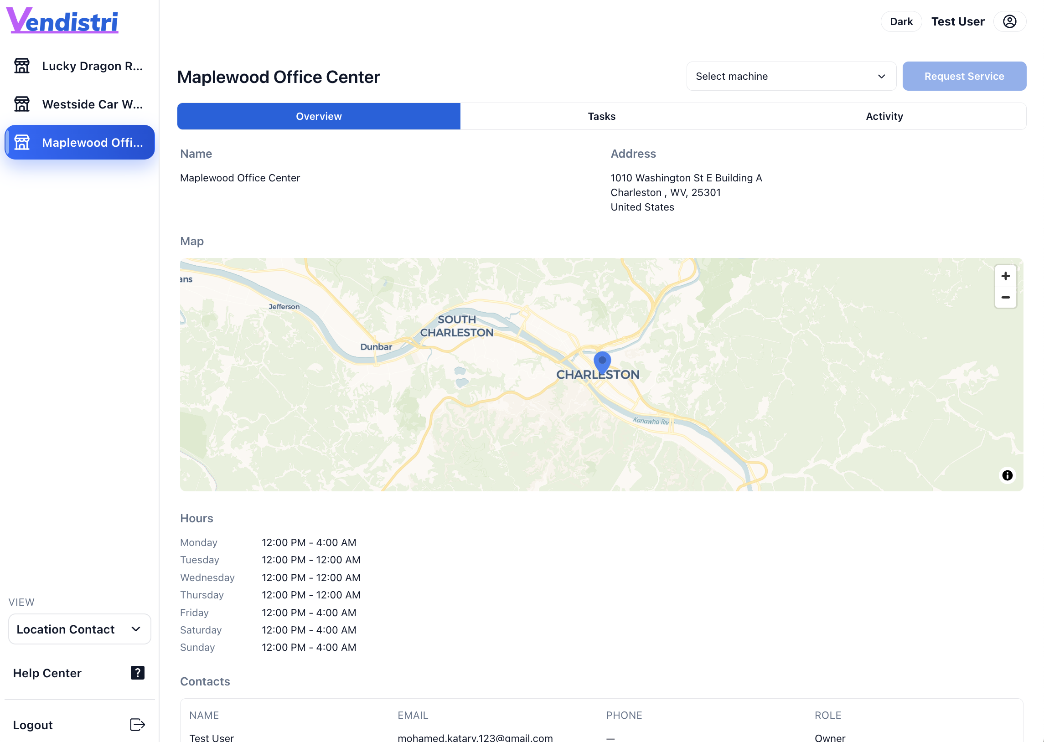Zoom out on the map

1005,298
